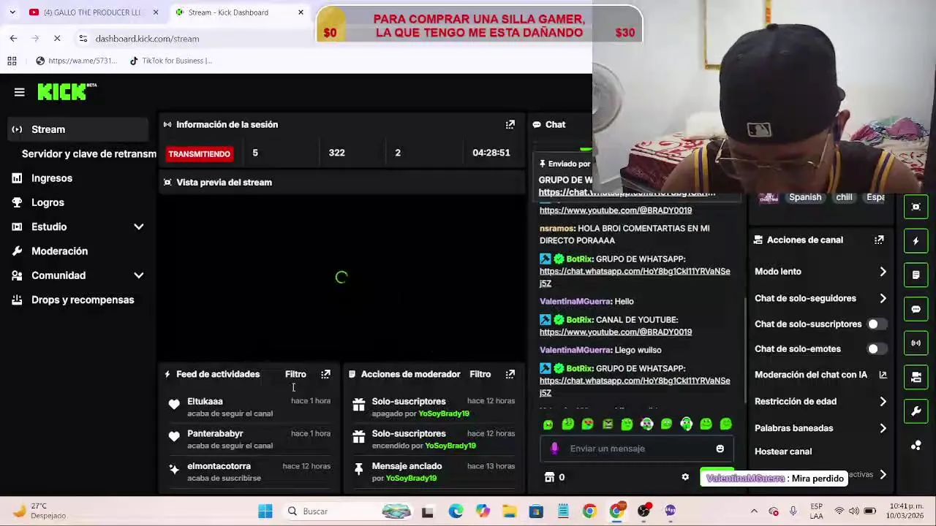Open the TikTok for Business bookmark

click(x=170, y=61)
